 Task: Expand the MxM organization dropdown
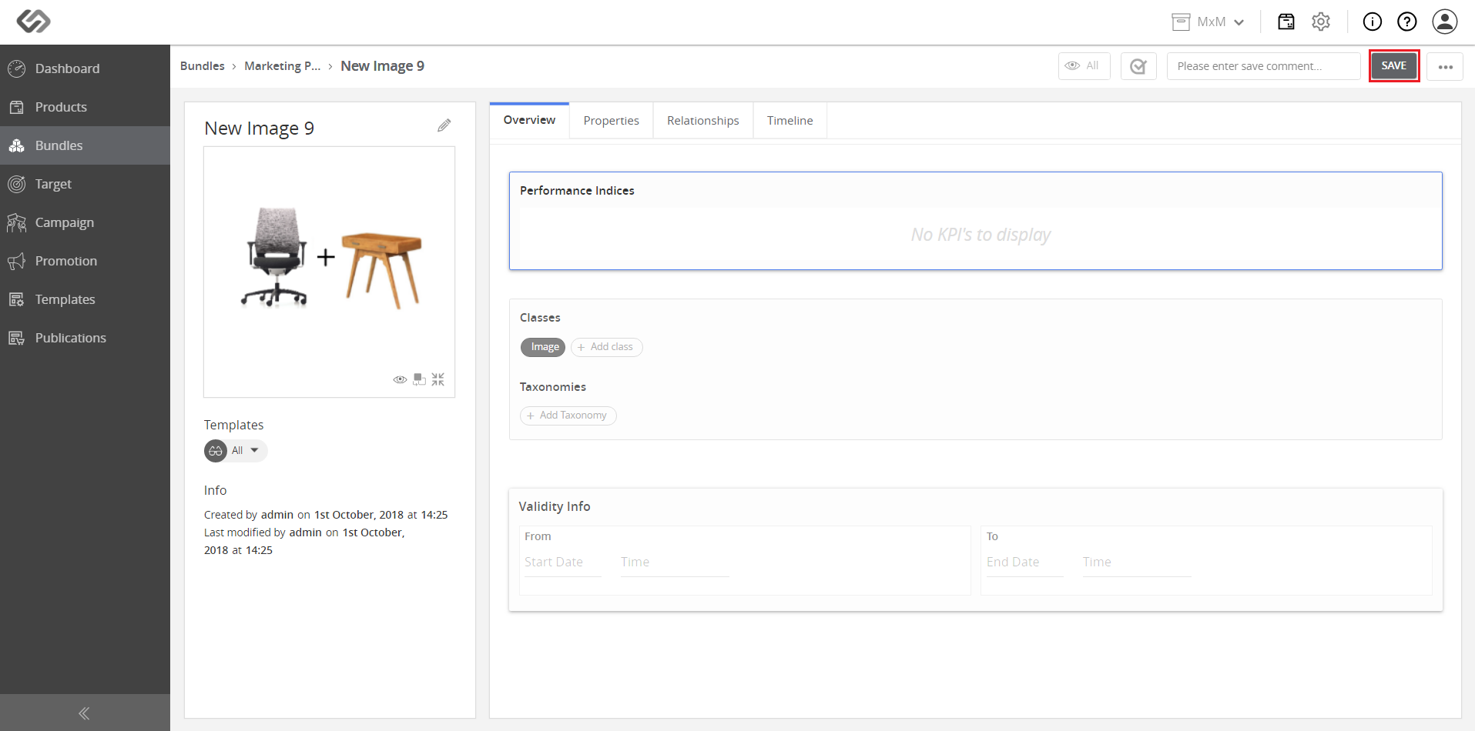[x=1208, y=22]
